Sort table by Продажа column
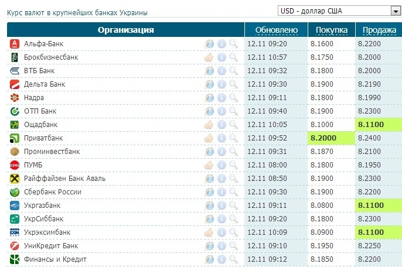The height and width of the screenshot is (267, 402). click(379, 30)
